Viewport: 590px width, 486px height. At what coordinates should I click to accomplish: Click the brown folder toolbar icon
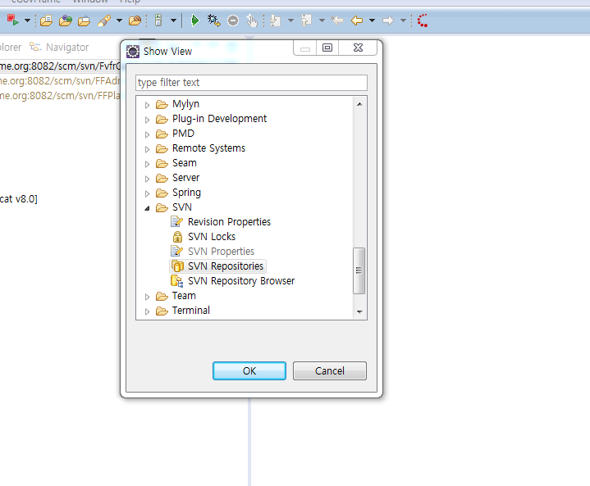point(135,20)
